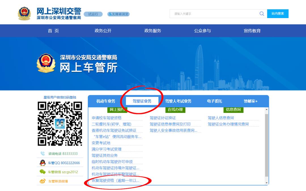The width and height of the screenshot is (306, 191).
Task: Click the WeChat login QR code
Action: click(x=60, y=123)
